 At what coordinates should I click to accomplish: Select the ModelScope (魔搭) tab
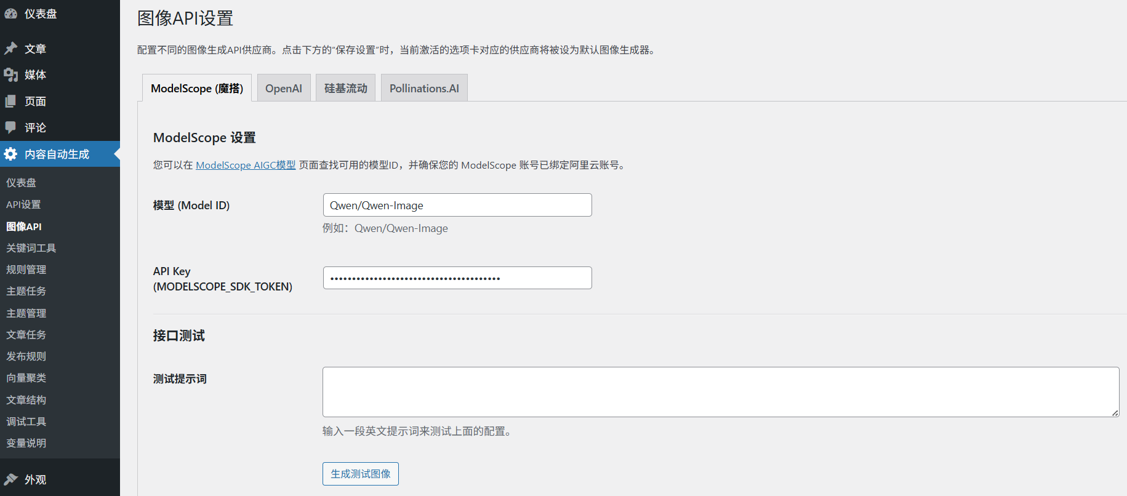coord(197,88)
